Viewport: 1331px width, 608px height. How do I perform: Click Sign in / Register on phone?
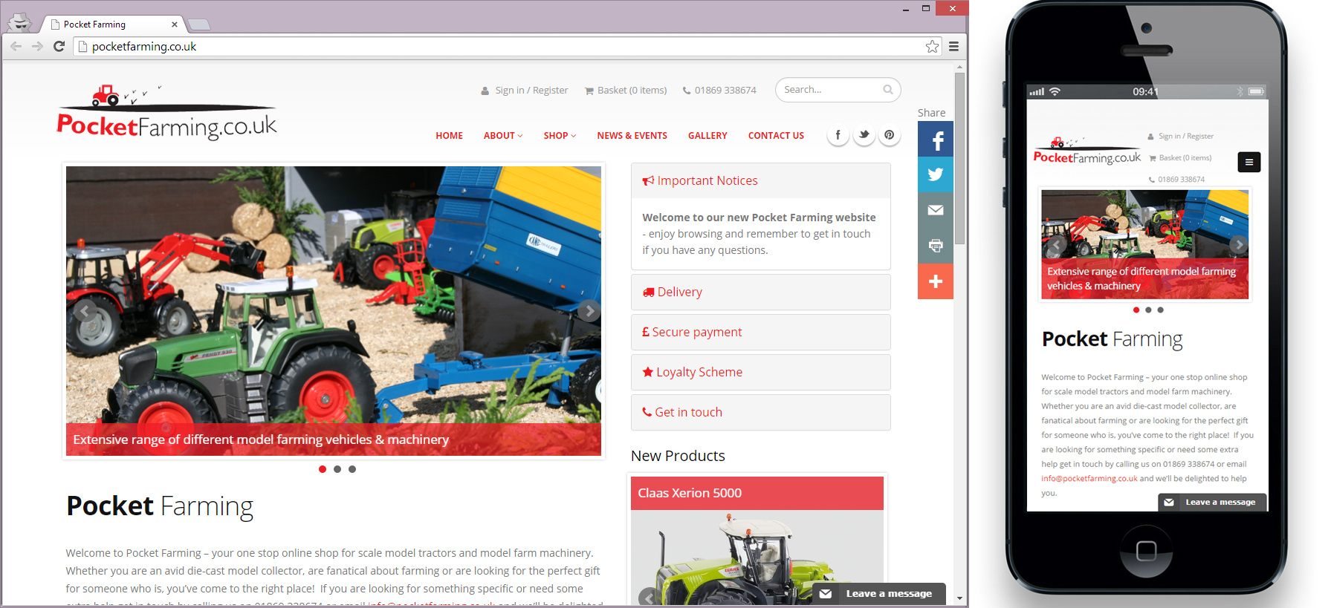click(1180, 137)
